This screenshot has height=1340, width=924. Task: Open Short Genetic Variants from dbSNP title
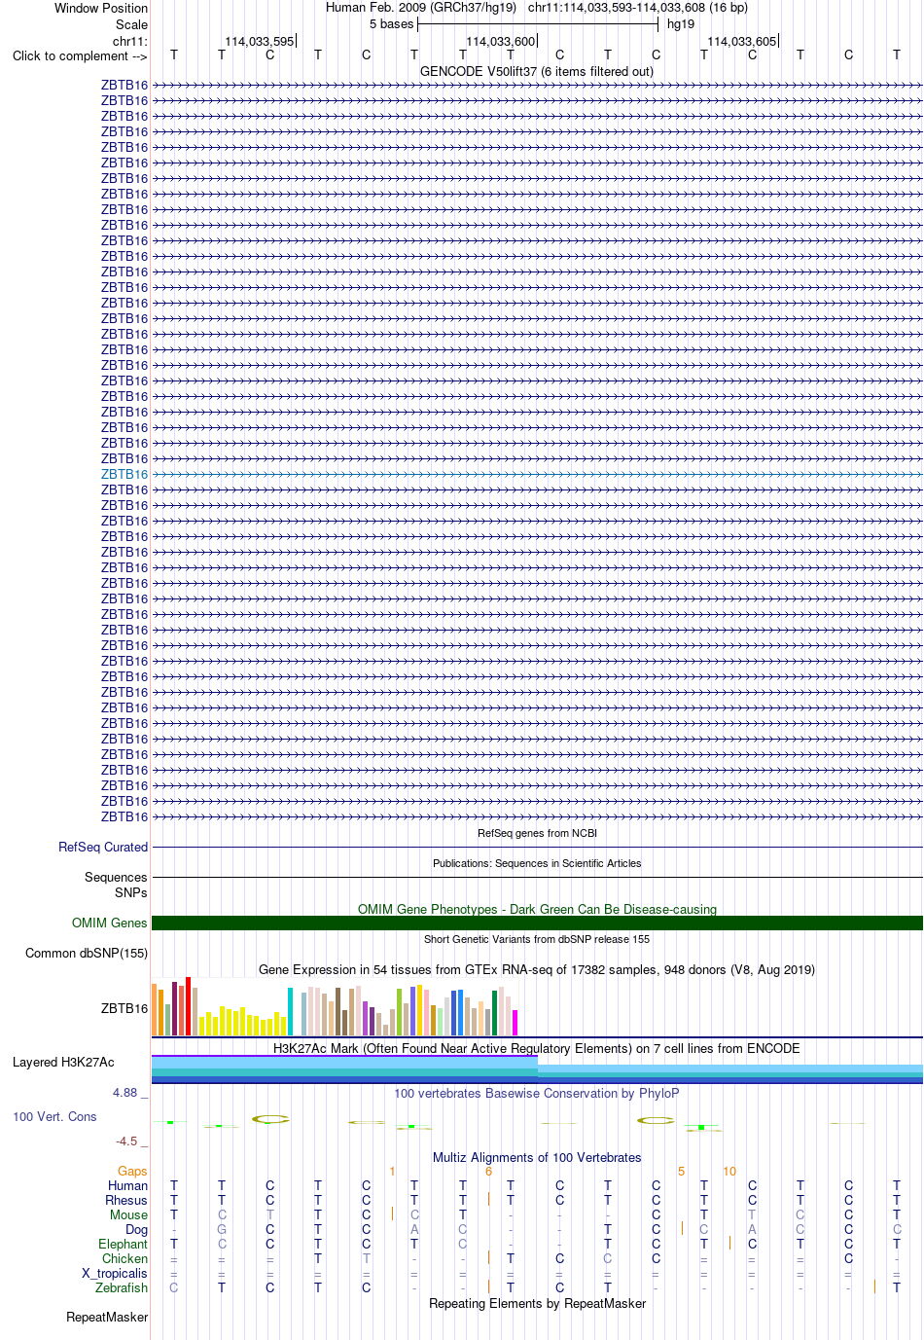tap(537, 939)
